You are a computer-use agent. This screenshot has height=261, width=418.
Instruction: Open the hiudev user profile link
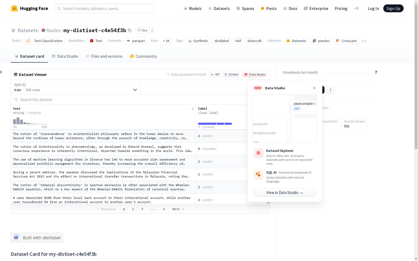(x=54, y=30)
